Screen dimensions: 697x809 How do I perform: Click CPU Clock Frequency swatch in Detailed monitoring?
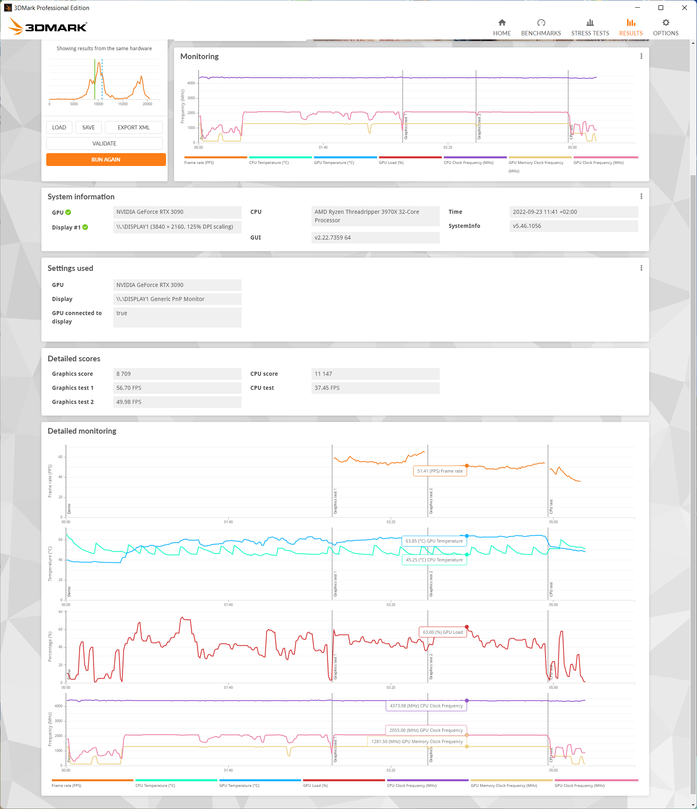pos(428,780)
